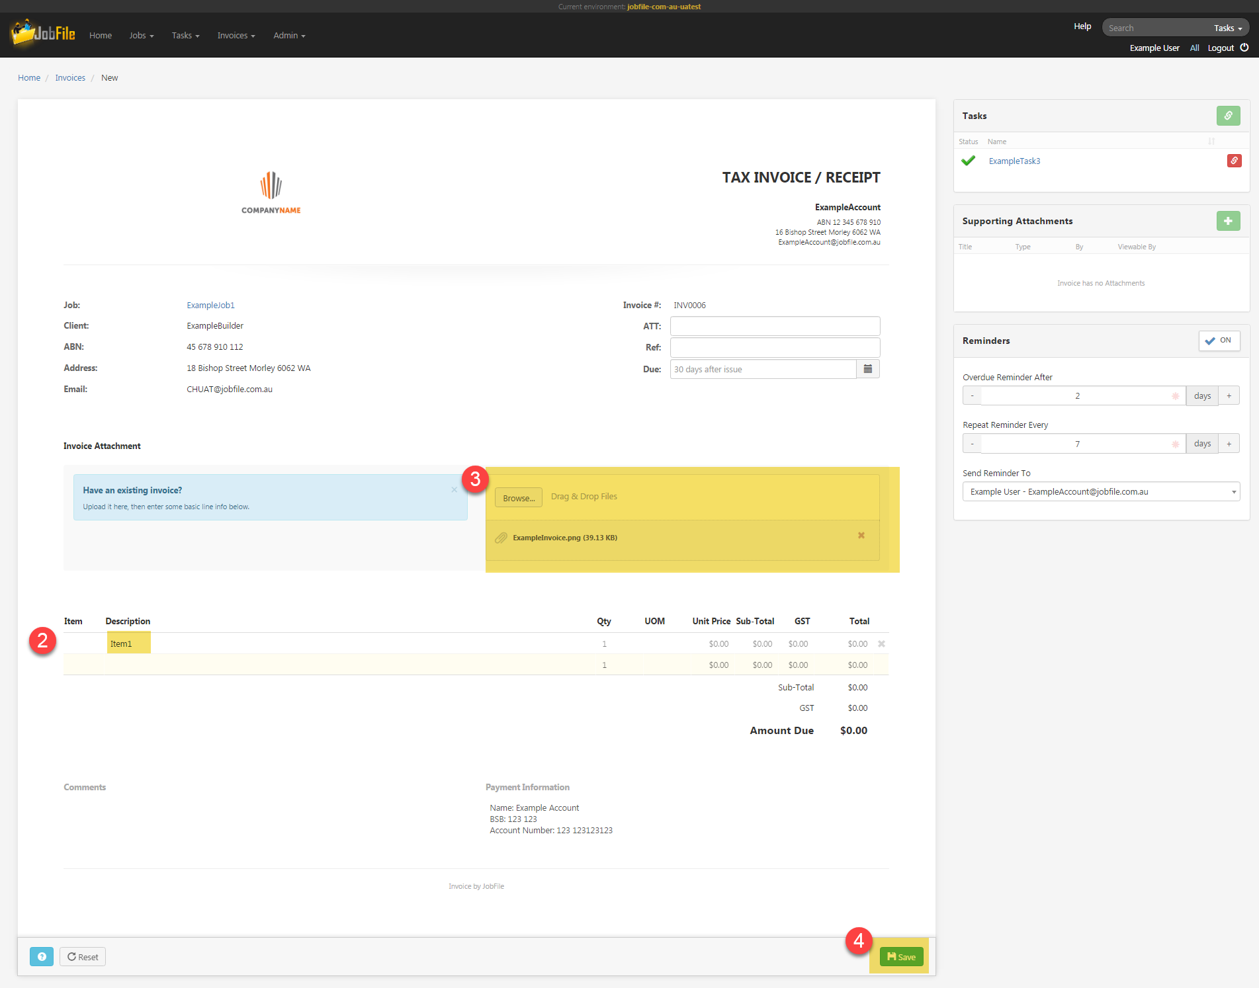This screenshot has width=1259, height=988.
Task: Click the Due date field
Action: (763, 369)
